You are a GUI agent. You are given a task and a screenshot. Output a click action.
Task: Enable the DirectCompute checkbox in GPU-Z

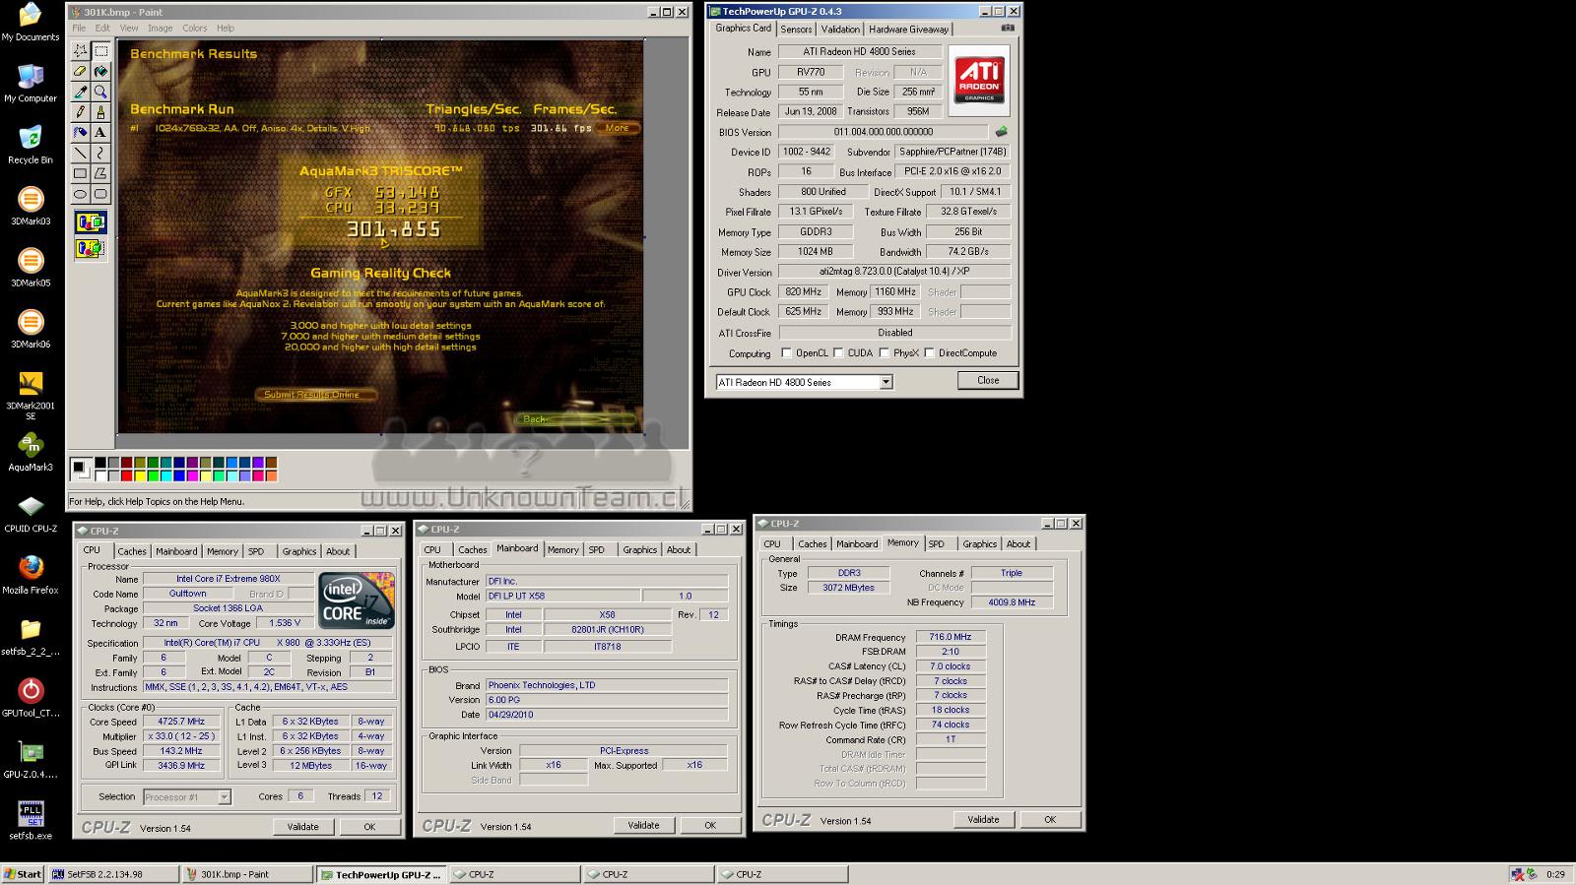(x=929, y=352)
